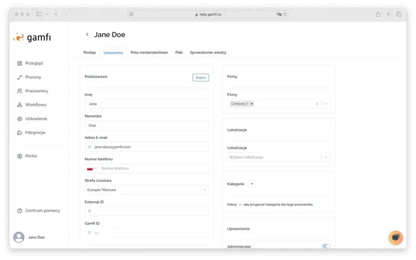Open the Sprawdzenie wiedzy tab
This screenshot has height=260, width=416.
click(x=207, y=53)
